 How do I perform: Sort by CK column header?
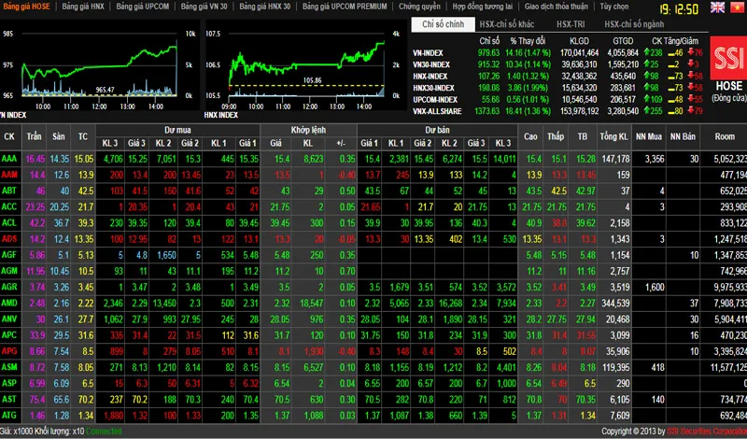point(9,136)
